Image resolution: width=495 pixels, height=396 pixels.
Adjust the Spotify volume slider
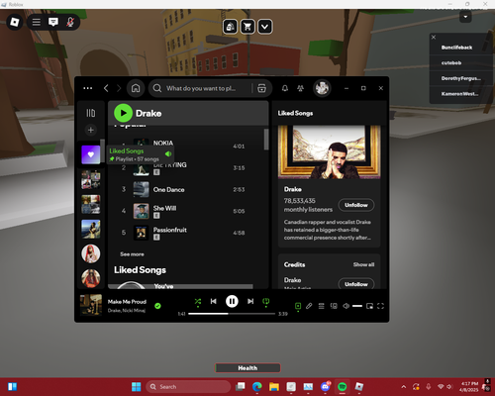[x=357, y=306]
